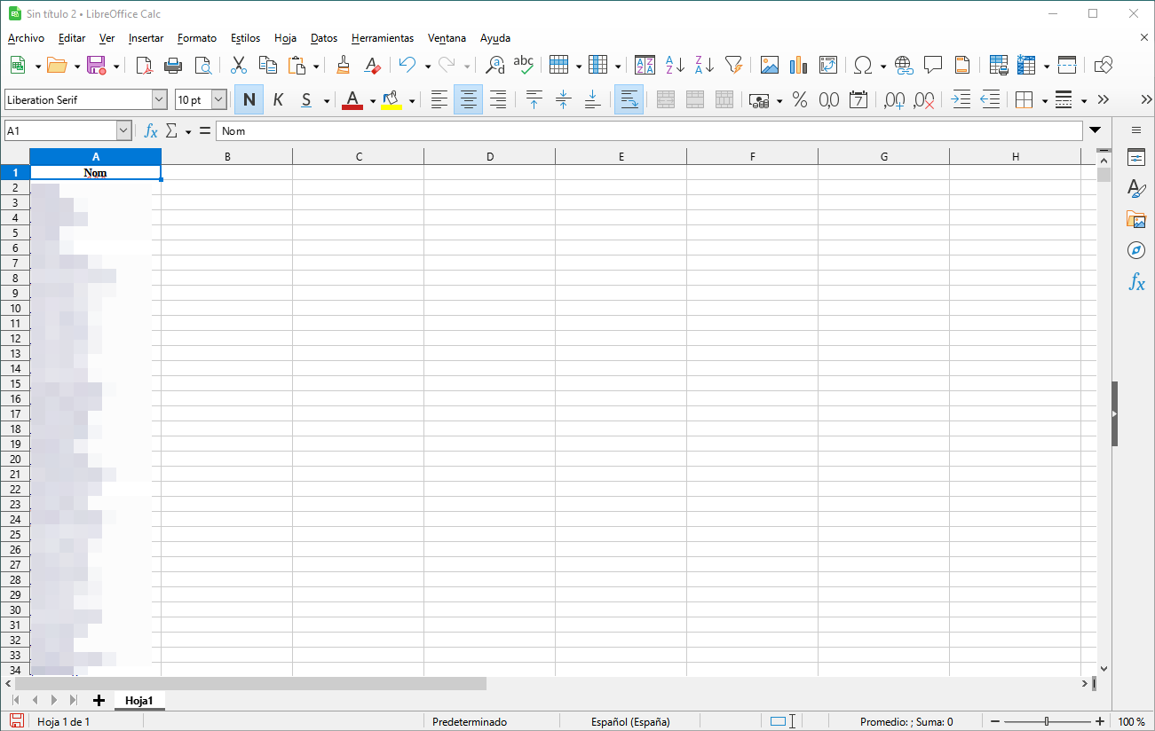Image resolution: width=1155 pixels, height=731 pixels.
Task: Insert an image
Action: (x=769, y=65)
